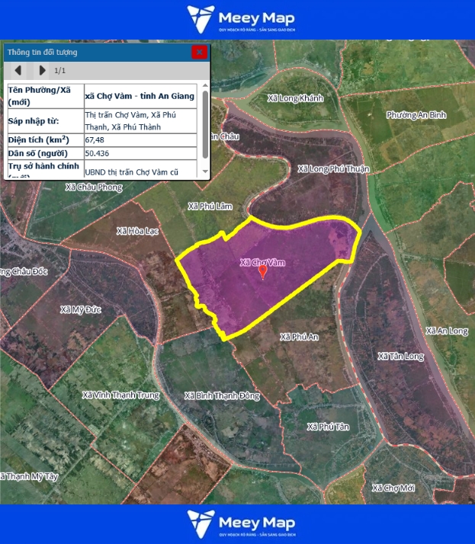Screen dimensions: 475x544
Task: Click the next record arrow in popup
Action: 42,71
